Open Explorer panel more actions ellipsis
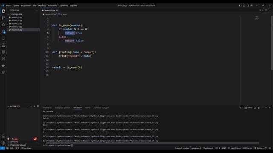The height and width of the screenshot is (153, 273). (x=36, y=10)
